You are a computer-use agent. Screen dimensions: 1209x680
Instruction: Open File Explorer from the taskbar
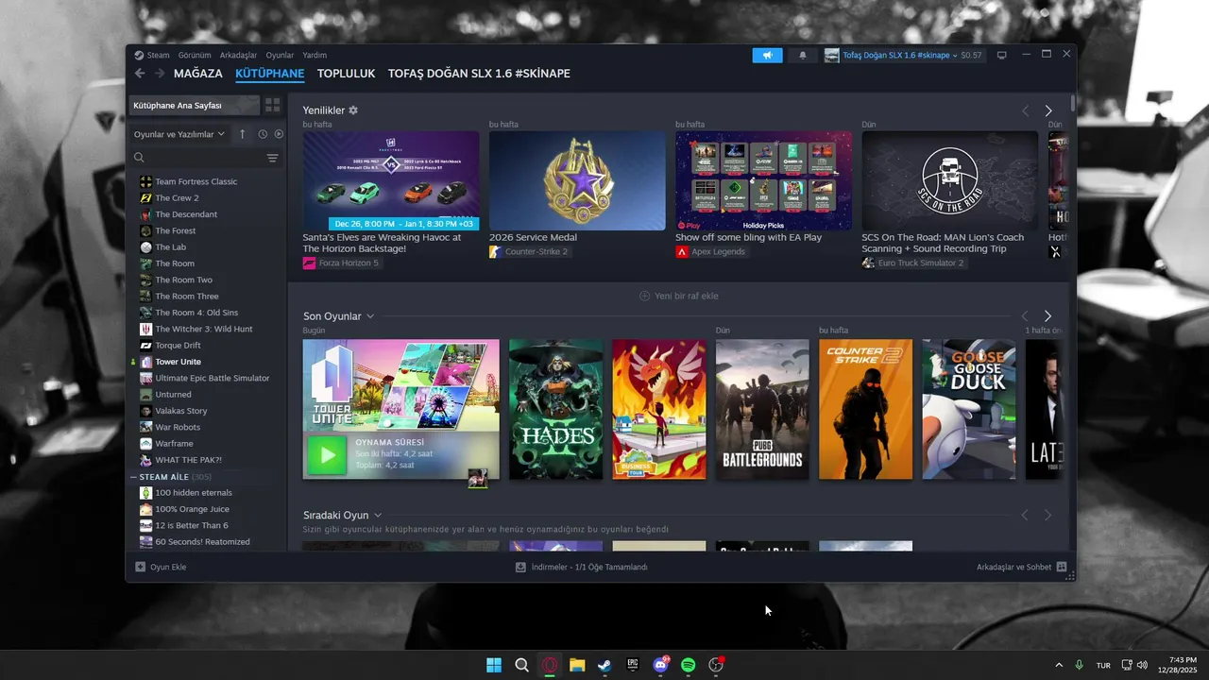tap(577, 665)
